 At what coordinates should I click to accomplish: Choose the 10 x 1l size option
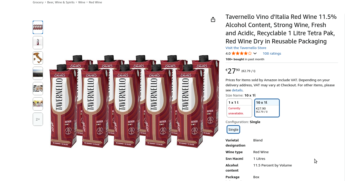point(267,108)
